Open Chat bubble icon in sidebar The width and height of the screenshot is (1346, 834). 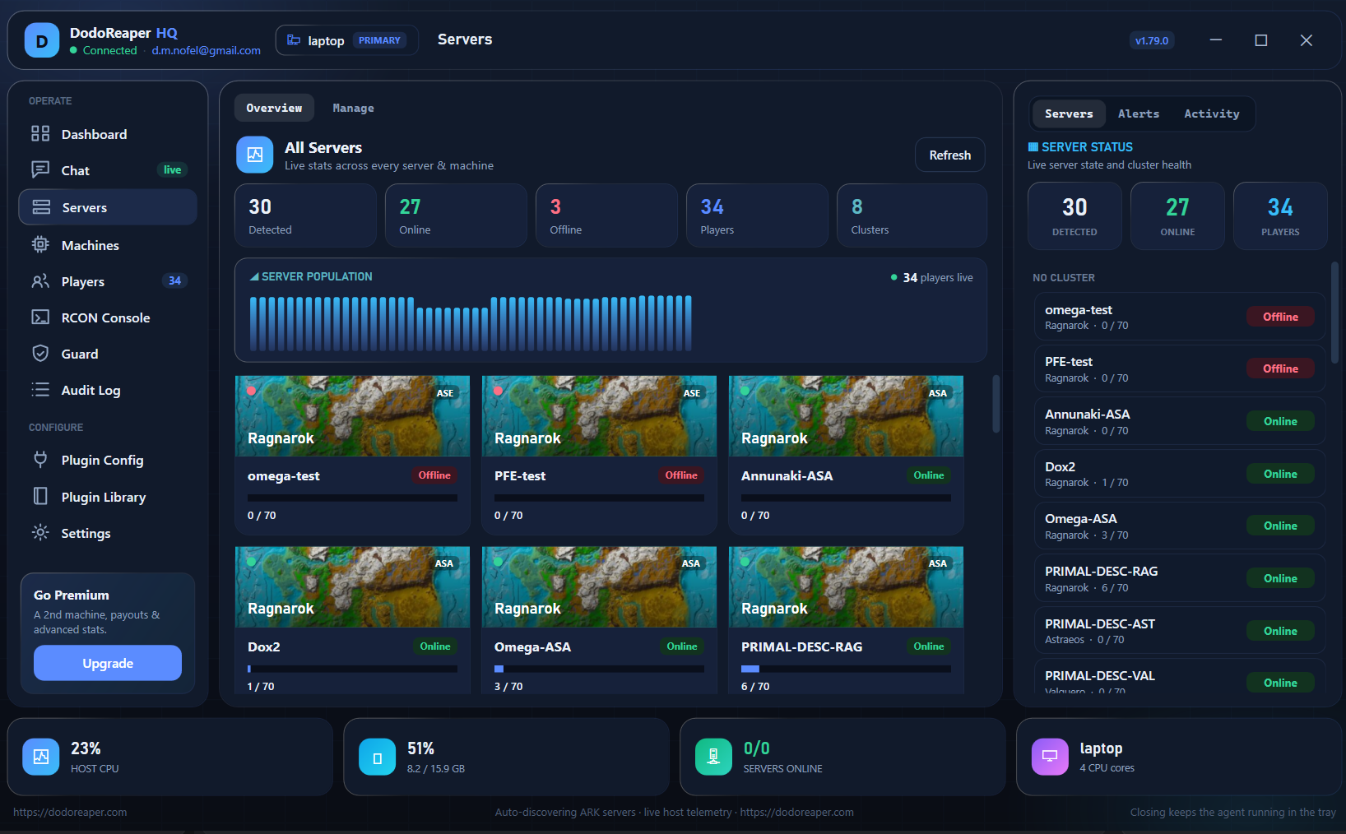[x=40, y=170]
